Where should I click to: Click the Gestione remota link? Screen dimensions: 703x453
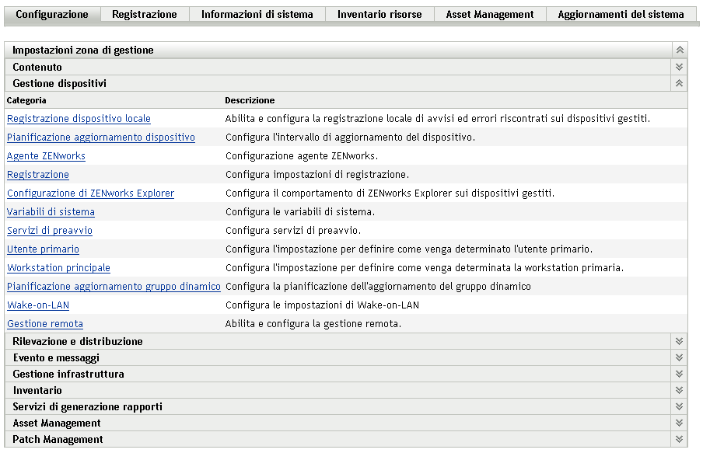tap(45, 324)
